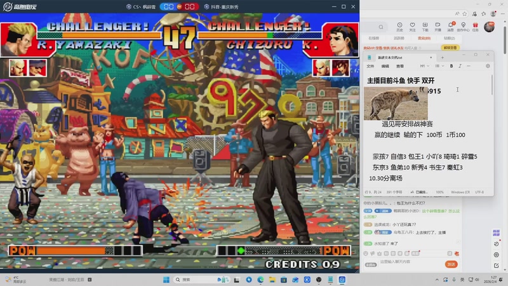Click the grey pill button left of chat input
The height and width of the screenshot is (286, 508).
[371, 264]
